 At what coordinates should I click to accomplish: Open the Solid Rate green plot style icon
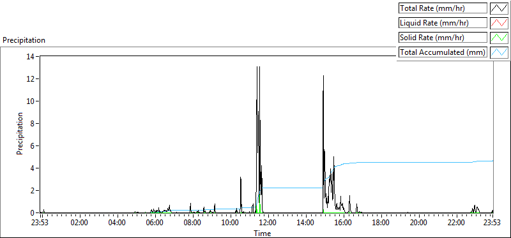point(500,38)
